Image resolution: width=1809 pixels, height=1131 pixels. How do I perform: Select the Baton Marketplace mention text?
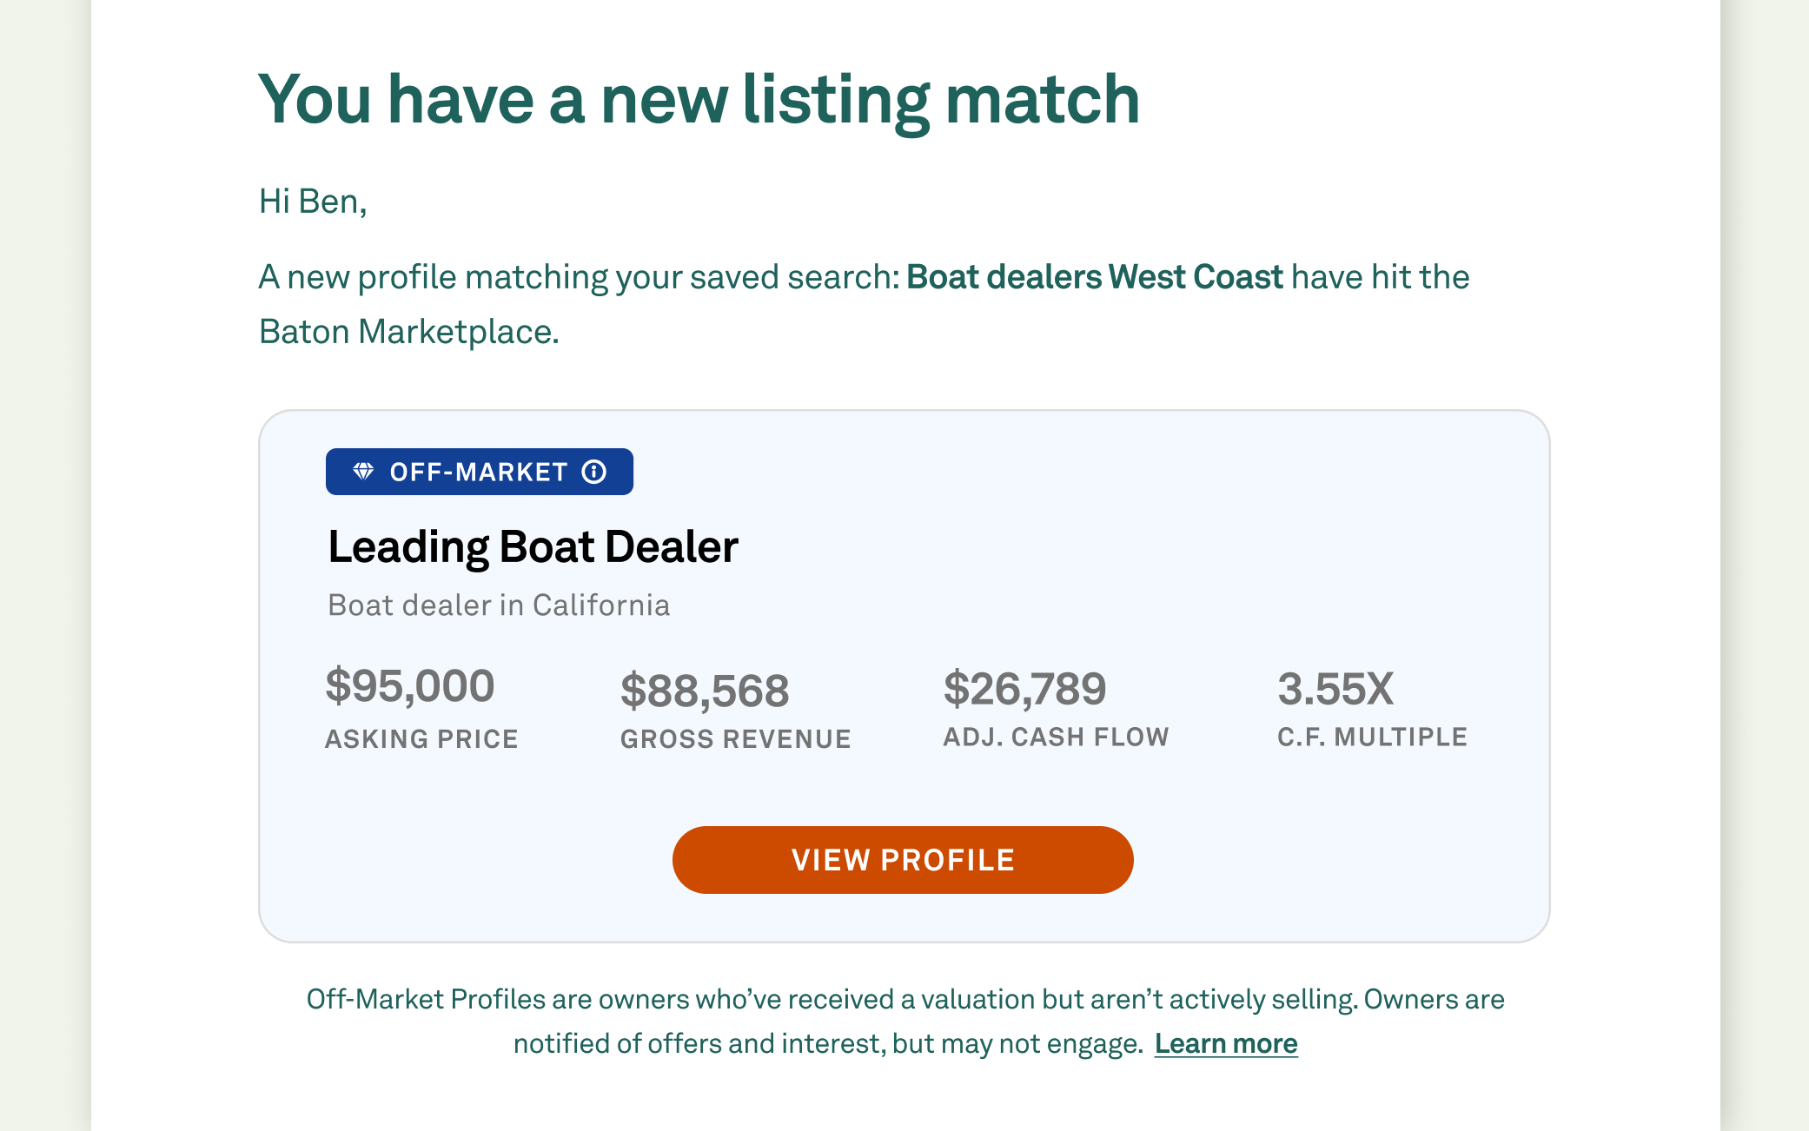pyautogui.click(x=409, y=331)
